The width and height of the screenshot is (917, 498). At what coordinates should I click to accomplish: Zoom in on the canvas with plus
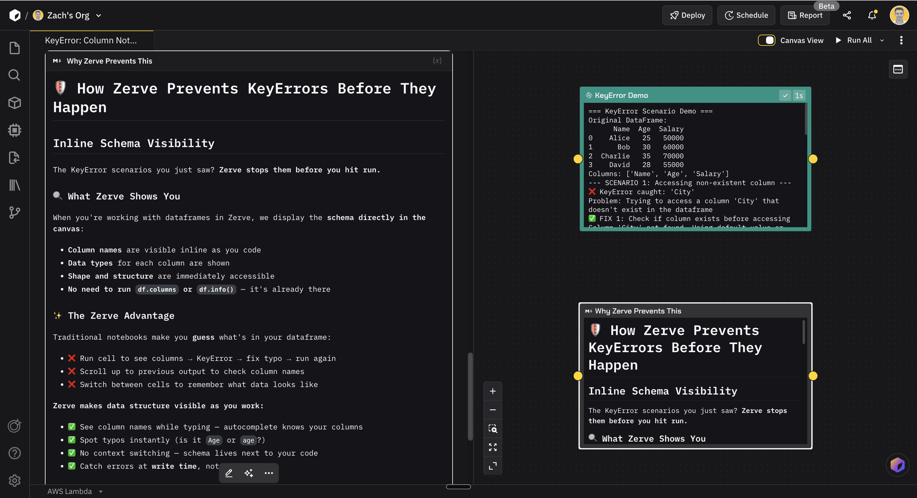(x=493, y=391)
